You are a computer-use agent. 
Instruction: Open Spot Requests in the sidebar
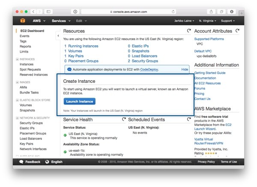[x=30, y=70]
